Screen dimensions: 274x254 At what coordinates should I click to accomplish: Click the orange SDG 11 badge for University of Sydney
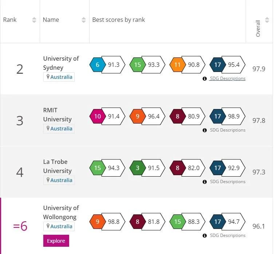pyautogui.click(x=178, y=65)
